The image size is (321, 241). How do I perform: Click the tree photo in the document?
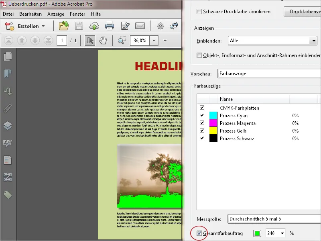point(149,176)
